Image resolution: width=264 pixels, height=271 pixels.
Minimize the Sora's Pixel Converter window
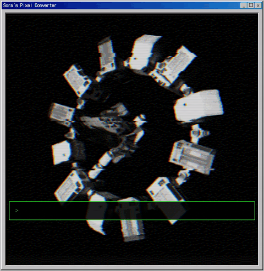pos(244,5)
